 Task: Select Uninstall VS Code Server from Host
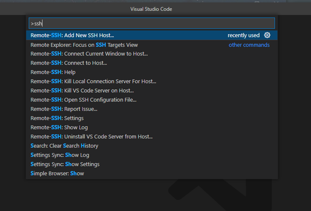tap(152, 137)
